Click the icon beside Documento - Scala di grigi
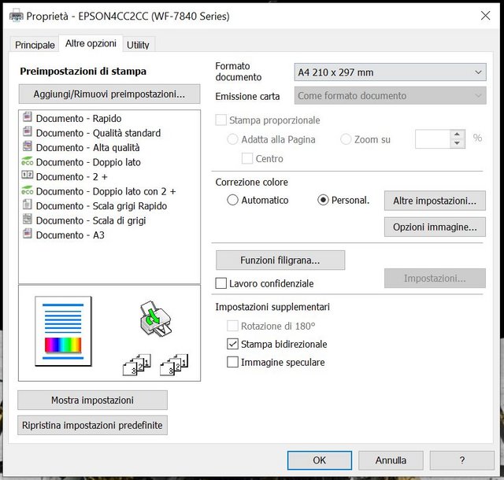 click(28, 219)
